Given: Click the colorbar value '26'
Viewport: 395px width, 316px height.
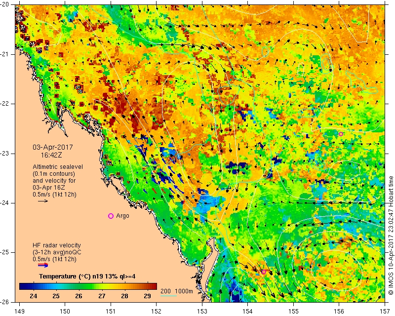Looking at the screenshot, I should tap(79, 296).
